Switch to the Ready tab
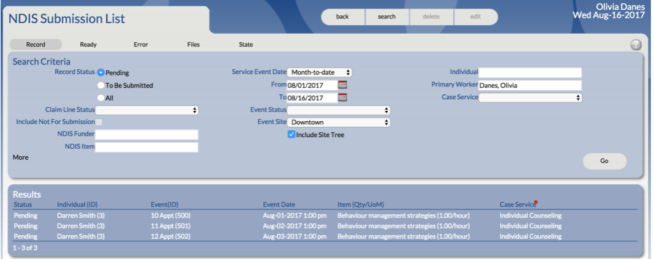654x259 pixels. tap(88, 45)
